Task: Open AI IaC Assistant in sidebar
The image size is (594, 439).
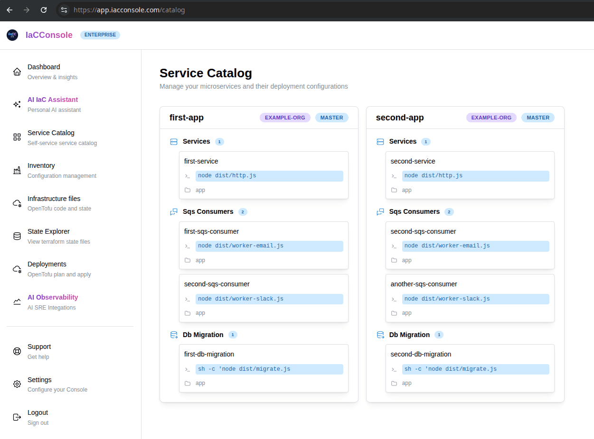Action: pos(70,104)
